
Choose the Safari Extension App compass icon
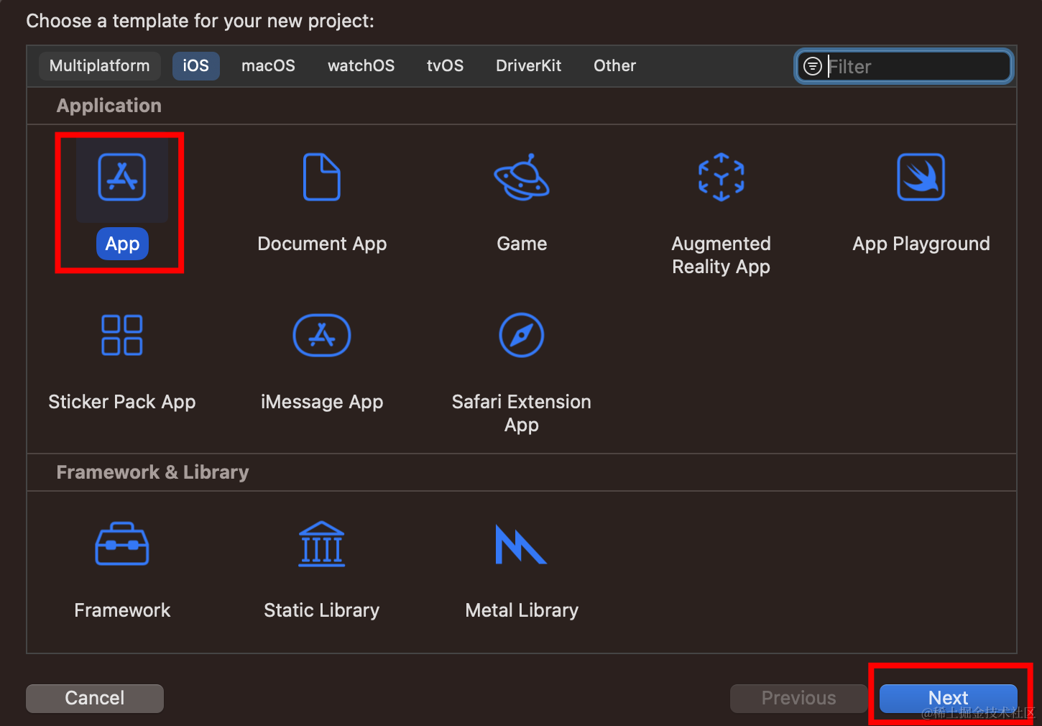click(x=522, y=335)
